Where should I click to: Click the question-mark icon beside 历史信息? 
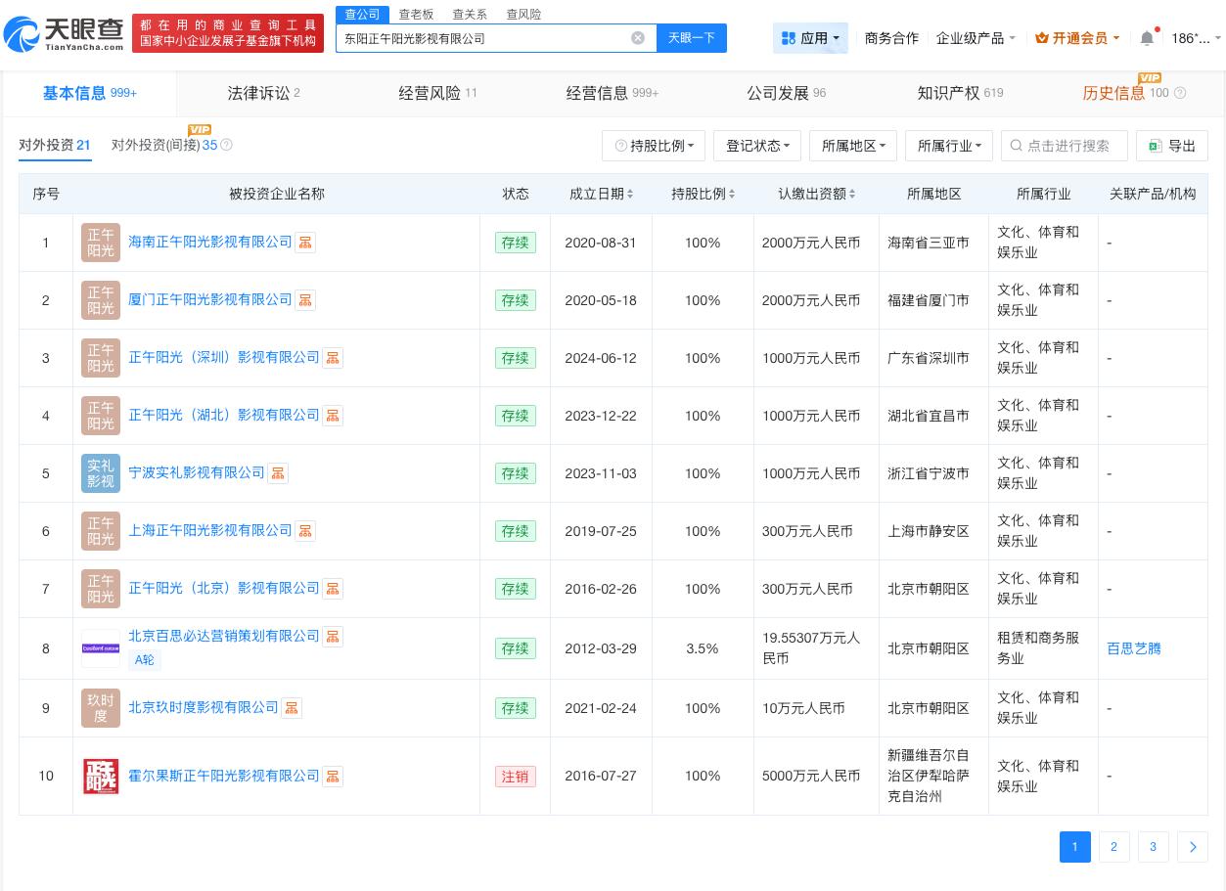pyautogui.click(x=1180, y=93)
